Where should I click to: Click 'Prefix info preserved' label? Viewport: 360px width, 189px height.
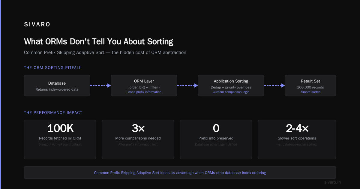[x=216, y=138]
